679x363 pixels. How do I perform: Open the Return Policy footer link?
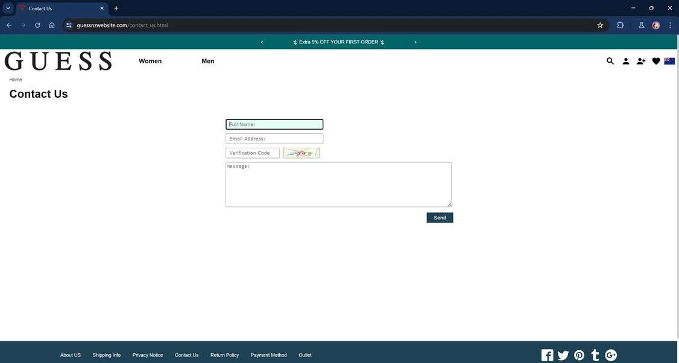(x=225, y=355)
